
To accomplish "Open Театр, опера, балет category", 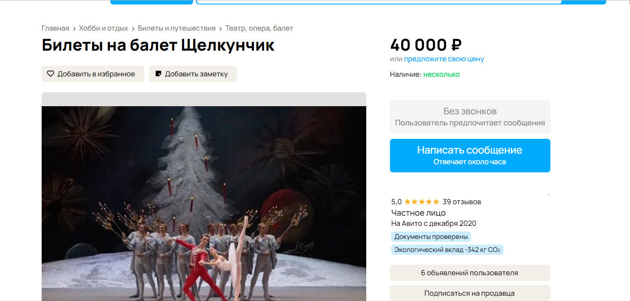I will pos(259,28).
